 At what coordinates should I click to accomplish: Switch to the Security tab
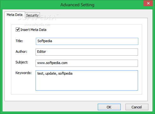[x=32, y=15]
